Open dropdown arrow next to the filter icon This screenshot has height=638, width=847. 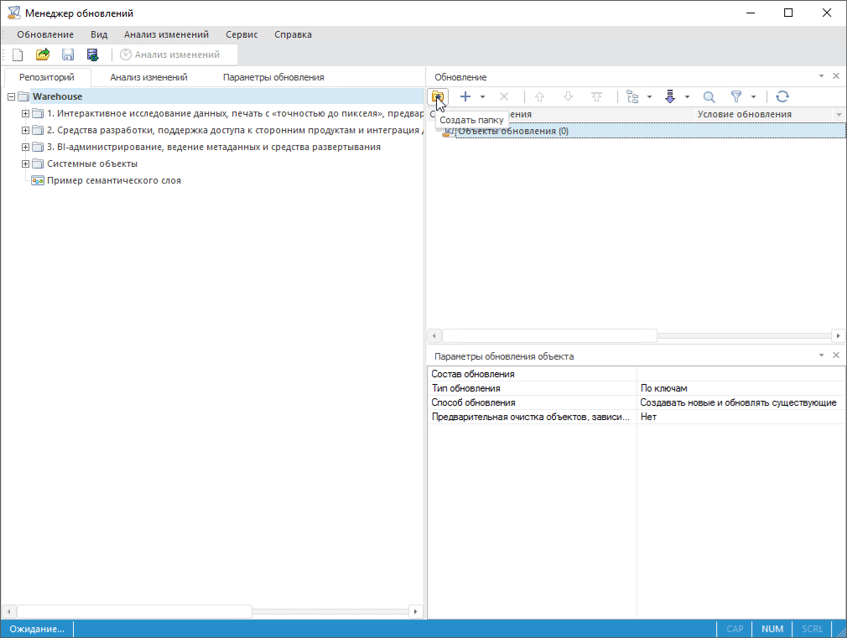point(754,97)
